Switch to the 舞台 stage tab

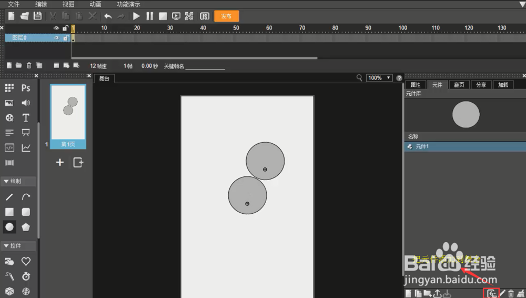(x=104, y=78)
